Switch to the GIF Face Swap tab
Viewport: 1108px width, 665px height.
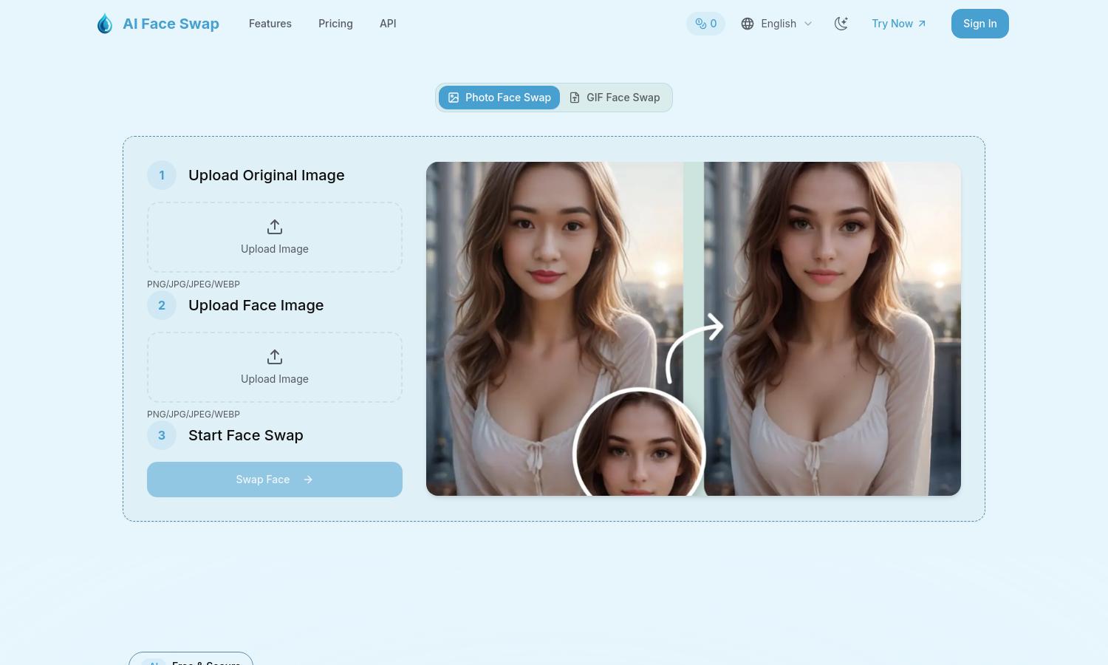pos(615,98)
